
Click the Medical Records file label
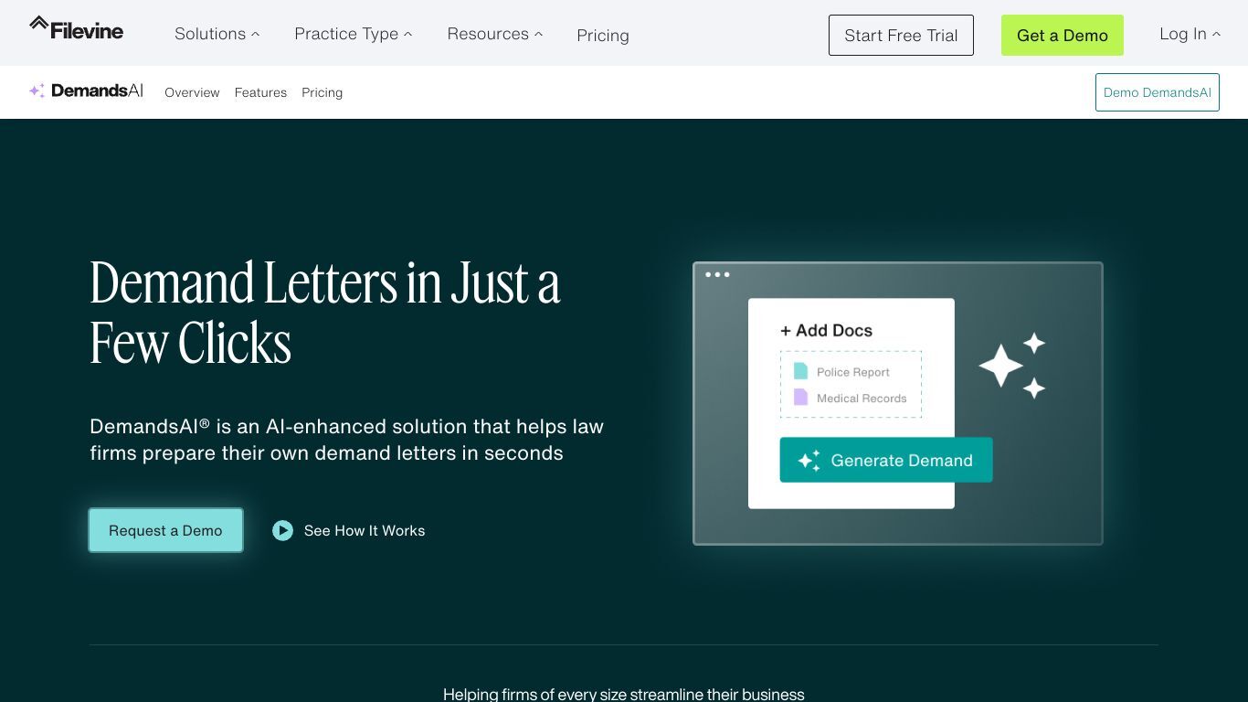[x=862, y=399]
